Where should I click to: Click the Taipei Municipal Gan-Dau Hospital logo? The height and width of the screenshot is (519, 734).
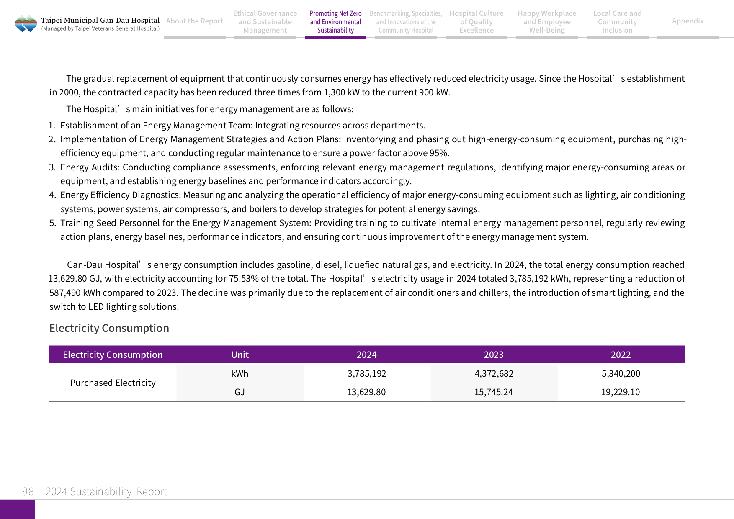[x=26, y=24]
